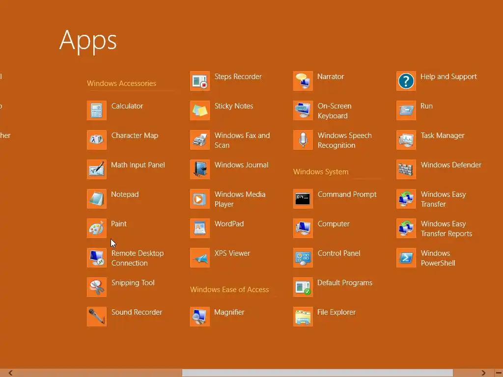The height and width of the screenshot is (377, 503).
Task: Click the "Narrator" text label
Action: point(331,77)
